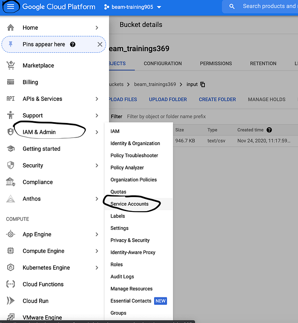Open the hamburger navigation menu icon
298x323 pixels.
click(x=11, y=6)
